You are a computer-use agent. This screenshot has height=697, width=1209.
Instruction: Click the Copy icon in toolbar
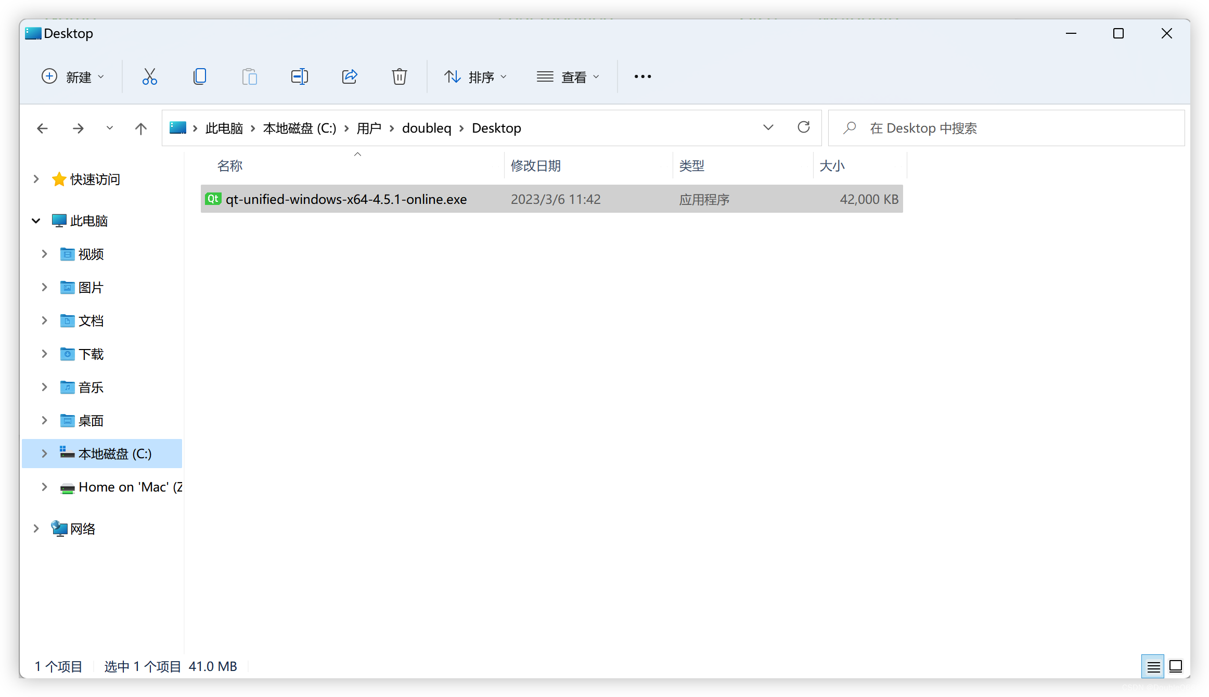[x=200, y=76]
